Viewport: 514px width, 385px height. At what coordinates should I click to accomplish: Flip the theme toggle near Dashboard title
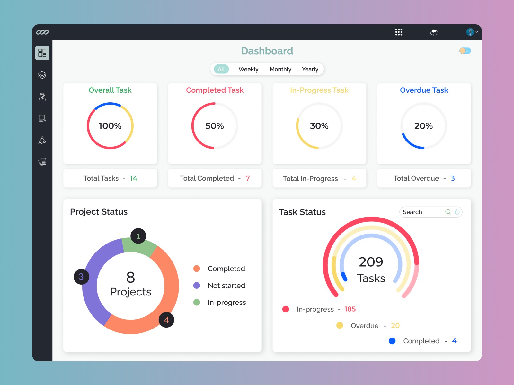click(x=465, y=51)
